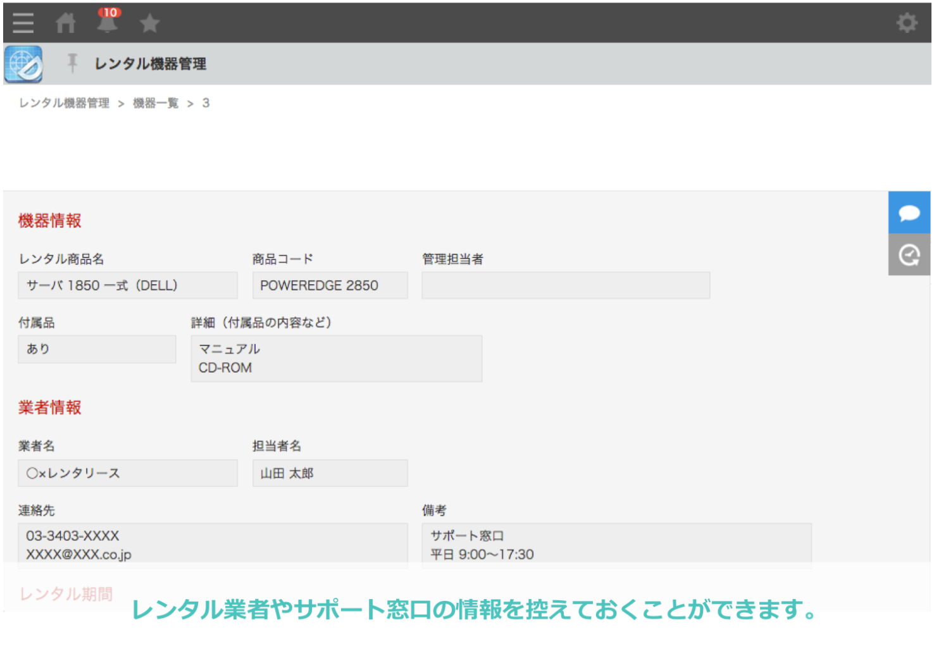
Task: Click the レンタル商品名 field value
Action: tap(128, 285)
